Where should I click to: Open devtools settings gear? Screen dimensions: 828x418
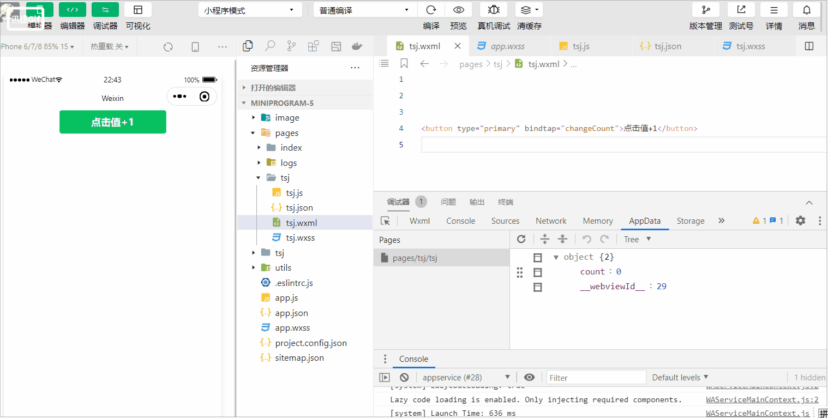(800, 220)
